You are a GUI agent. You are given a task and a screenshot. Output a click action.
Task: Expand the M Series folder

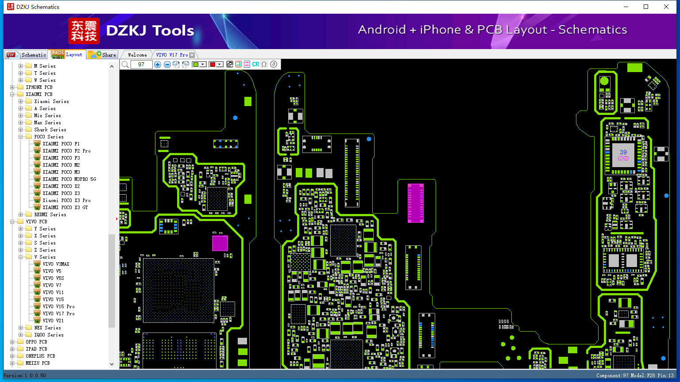click(x=20, y=66)
